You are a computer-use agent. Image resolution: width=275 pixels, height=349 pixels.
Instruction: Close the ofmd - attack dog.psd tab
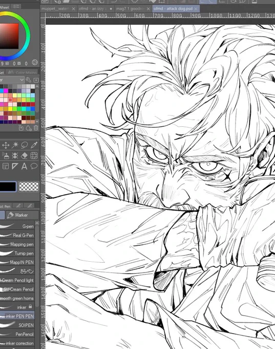pos(196,9)
